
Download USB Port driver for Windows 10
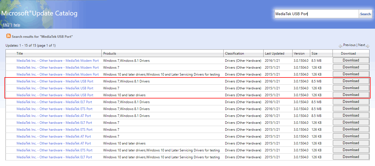pos(351,95)
